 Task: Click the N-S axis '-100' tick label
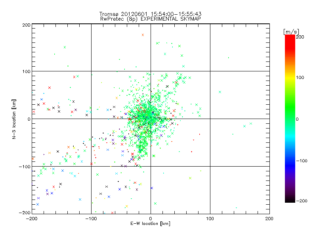click(x=25, y=167)
